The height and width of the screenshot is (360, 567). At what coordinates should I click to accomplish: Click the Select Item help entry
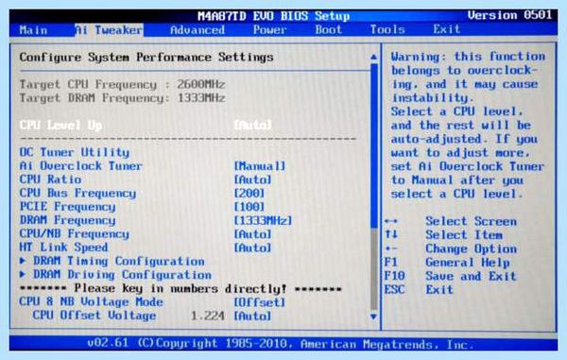[x=464, y=235]
